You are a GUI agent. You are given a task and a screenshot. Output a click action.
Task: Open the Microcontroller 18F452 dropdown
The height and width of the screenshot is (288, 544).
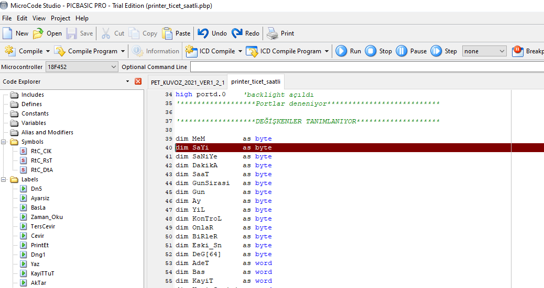click(82, 67)
